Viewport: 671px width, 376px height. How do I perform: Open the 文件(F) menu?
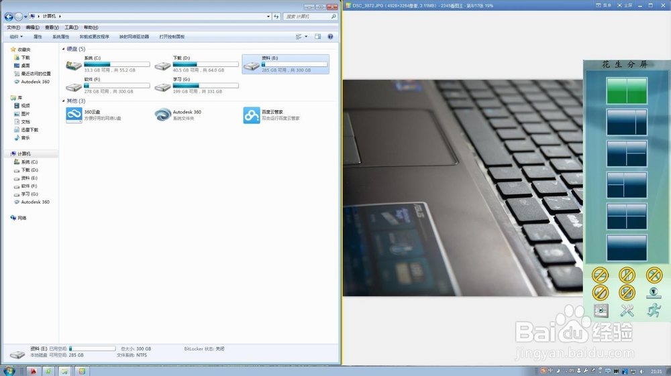point(13,27)
